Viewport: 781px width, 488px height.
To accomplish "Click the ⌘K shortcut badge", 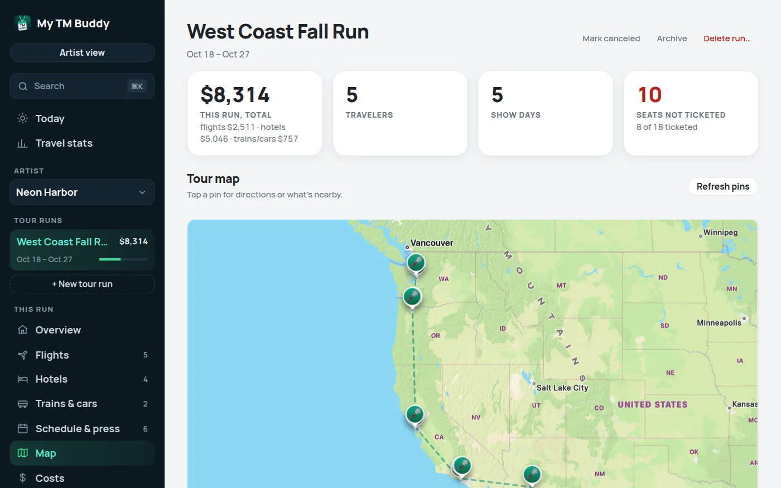I will pos(137,86).
